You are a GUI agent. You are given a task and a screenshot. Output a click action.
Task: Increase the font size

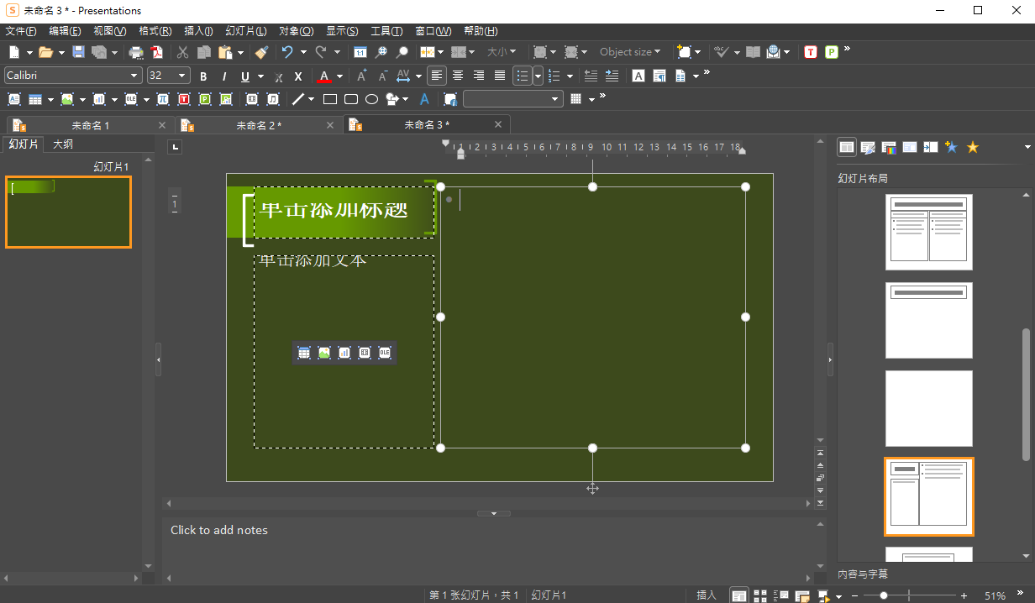[362, 76]
